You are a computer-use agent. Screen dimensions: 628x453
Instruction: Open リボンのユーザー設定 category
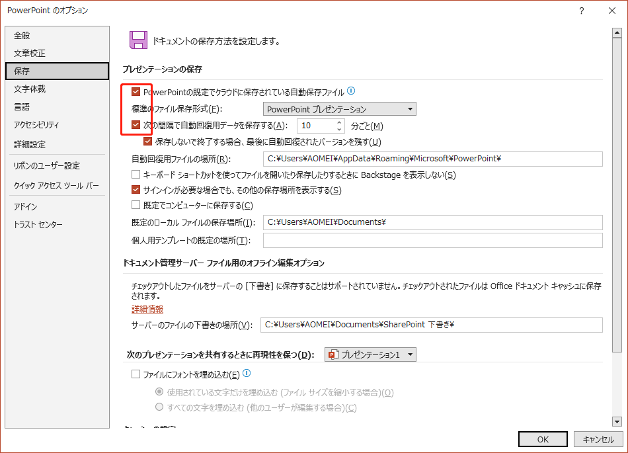57,166
